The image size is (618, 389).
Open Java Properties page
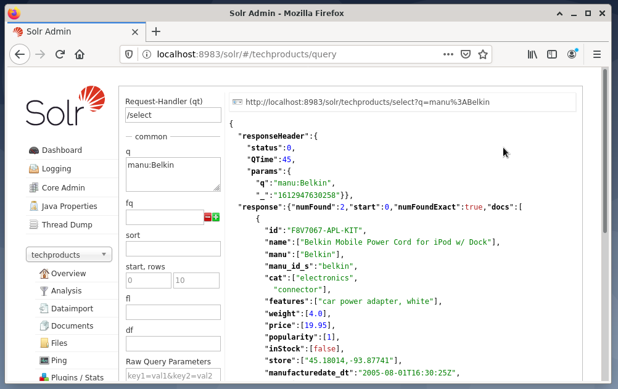[69, 207]
